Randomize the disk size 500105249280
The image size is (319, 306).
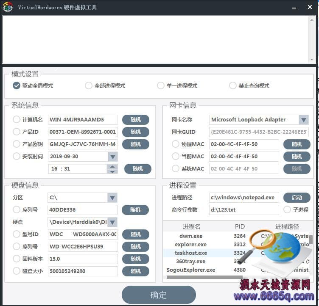coord(136,271)
